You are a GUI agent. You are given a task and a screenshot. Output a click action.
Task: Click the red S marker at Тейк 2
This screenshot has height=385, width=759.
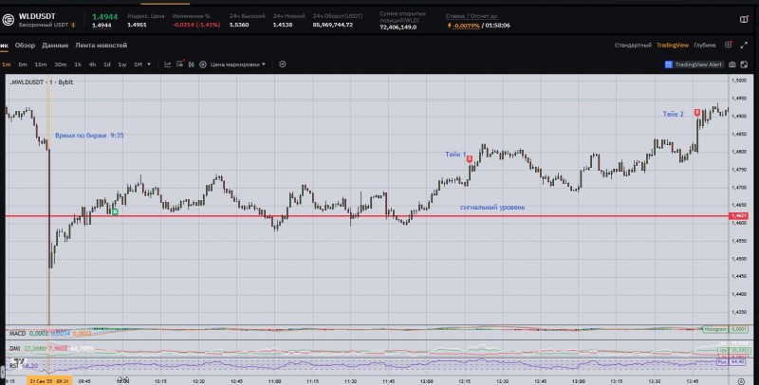click(697, 112)
